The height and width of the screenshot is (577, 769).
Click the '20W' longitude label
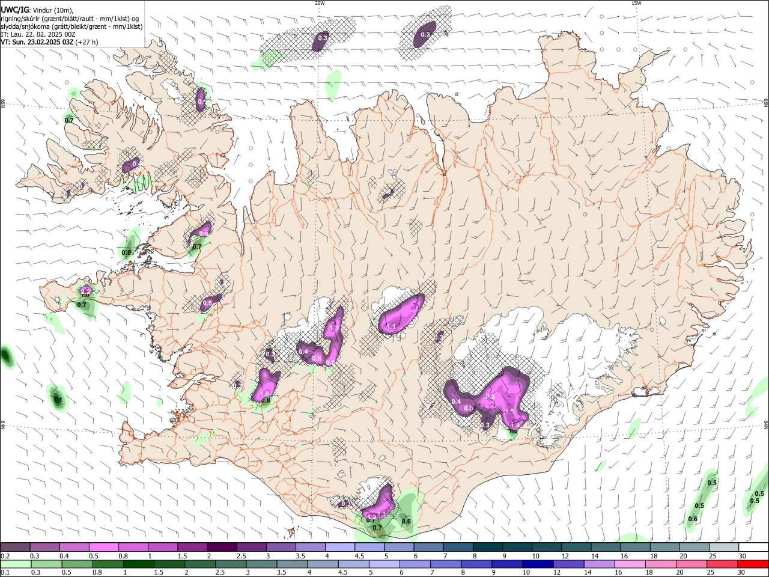tap(320, 3)
